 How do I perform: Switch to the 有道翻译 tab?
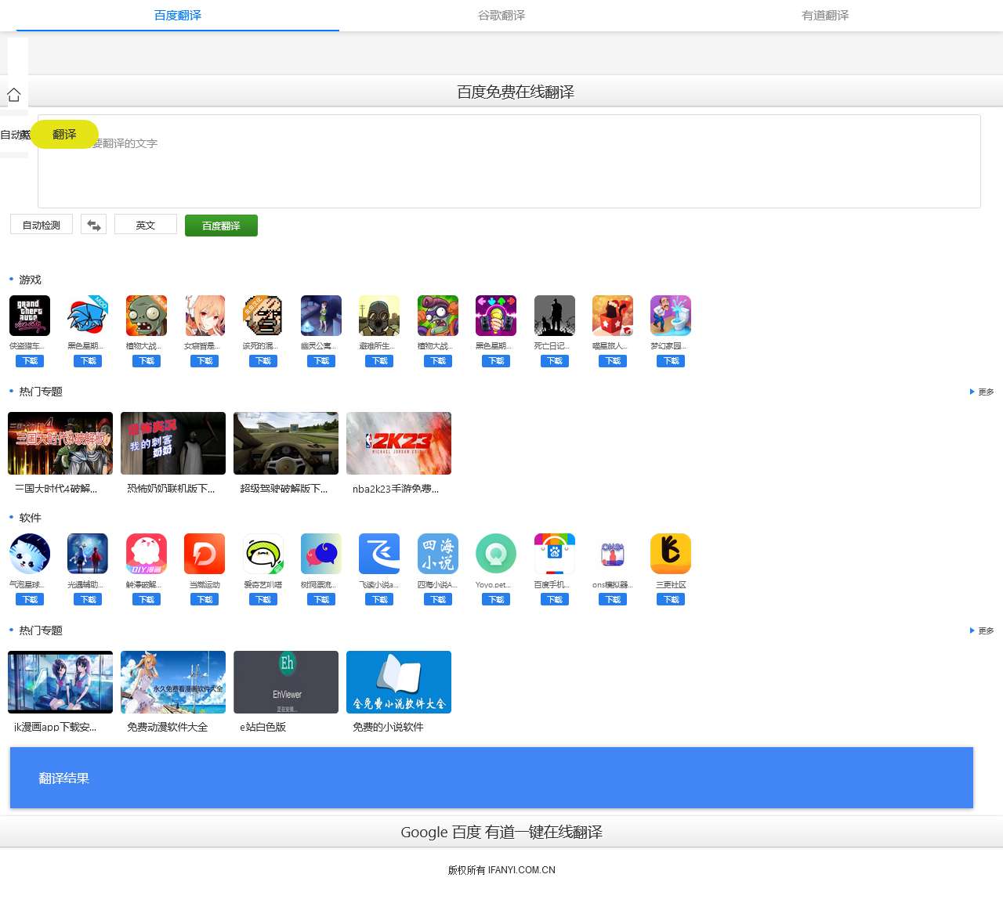pyautogui.click(x=825, y=16)
